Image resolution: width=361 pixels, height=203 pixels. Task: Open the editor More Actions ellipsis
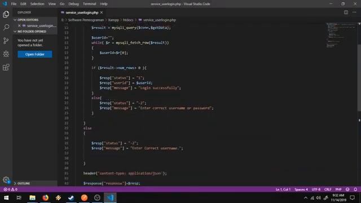pyautogui.click(x=354, y=12)
